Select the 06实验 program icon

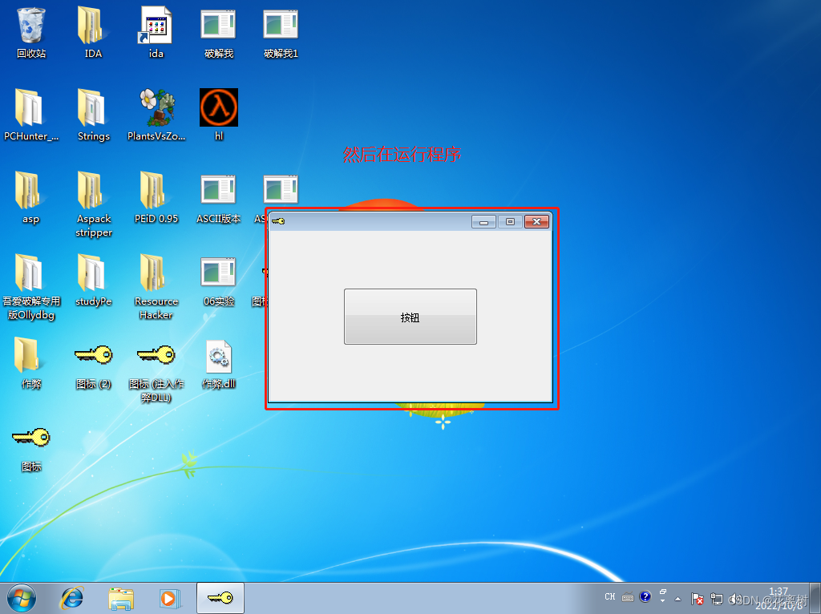[x=218, y=280]
